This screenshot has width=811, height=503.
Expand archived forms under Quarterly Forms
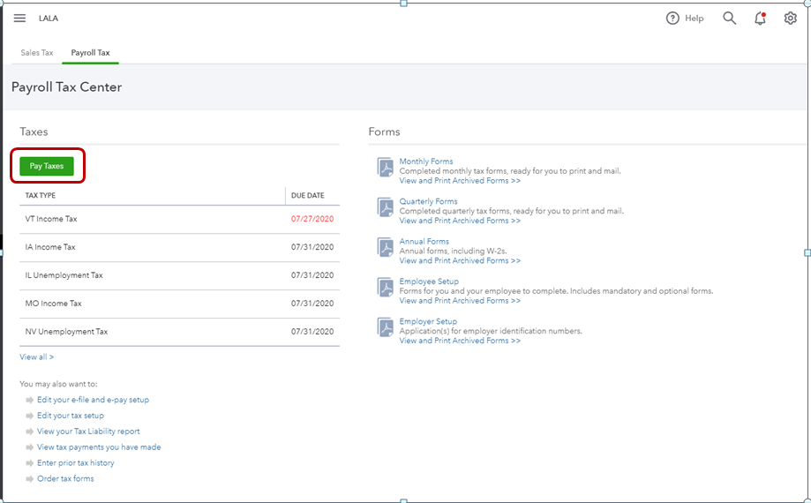pos(460,221)
